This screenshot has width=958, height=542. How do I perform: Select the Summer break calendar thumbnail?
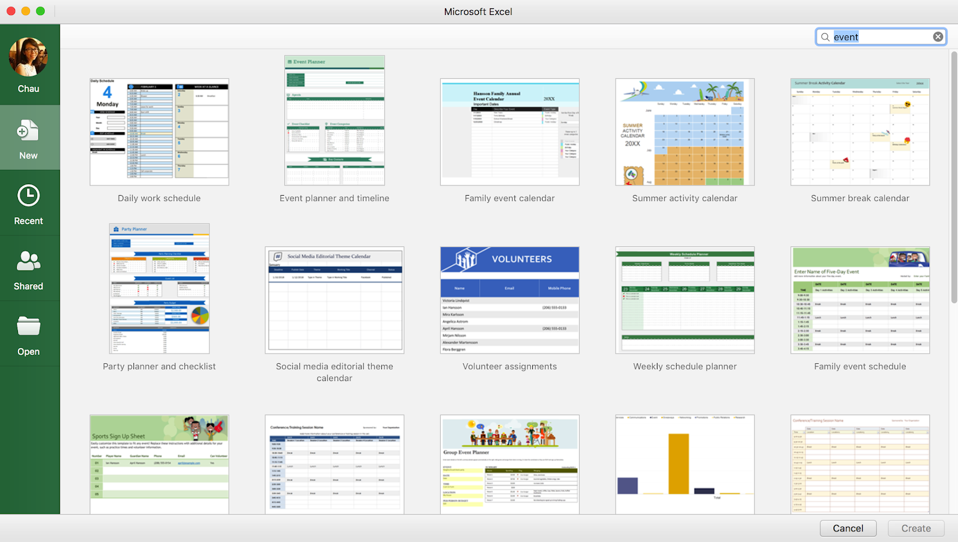(860, 132)
